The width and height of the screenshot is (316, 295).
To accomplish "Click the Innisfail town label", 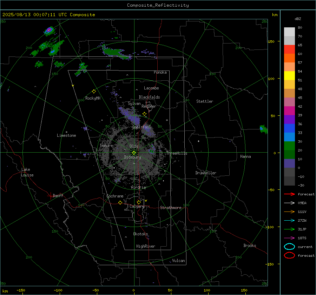I will point(141,127).
